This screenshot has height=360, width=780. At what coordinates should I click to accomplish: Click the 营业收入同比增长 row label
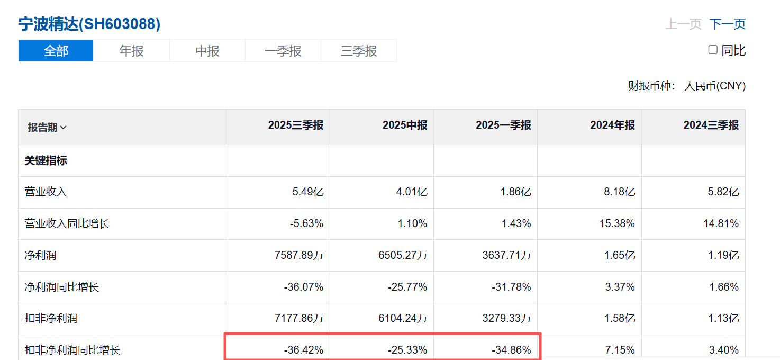67,224
